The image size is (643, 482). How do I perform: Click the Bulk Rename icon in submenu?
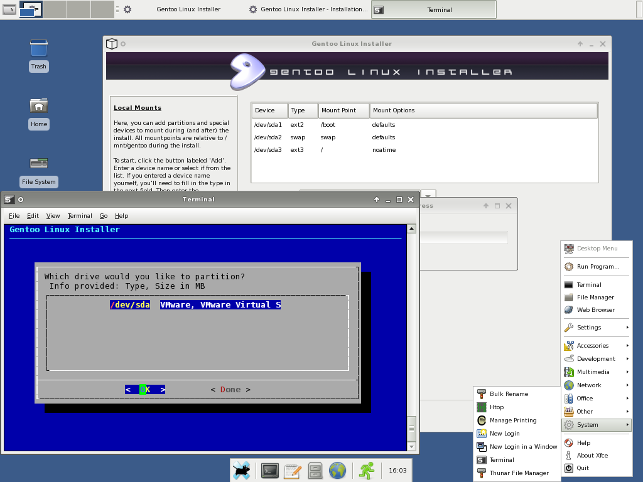[482, 394]
